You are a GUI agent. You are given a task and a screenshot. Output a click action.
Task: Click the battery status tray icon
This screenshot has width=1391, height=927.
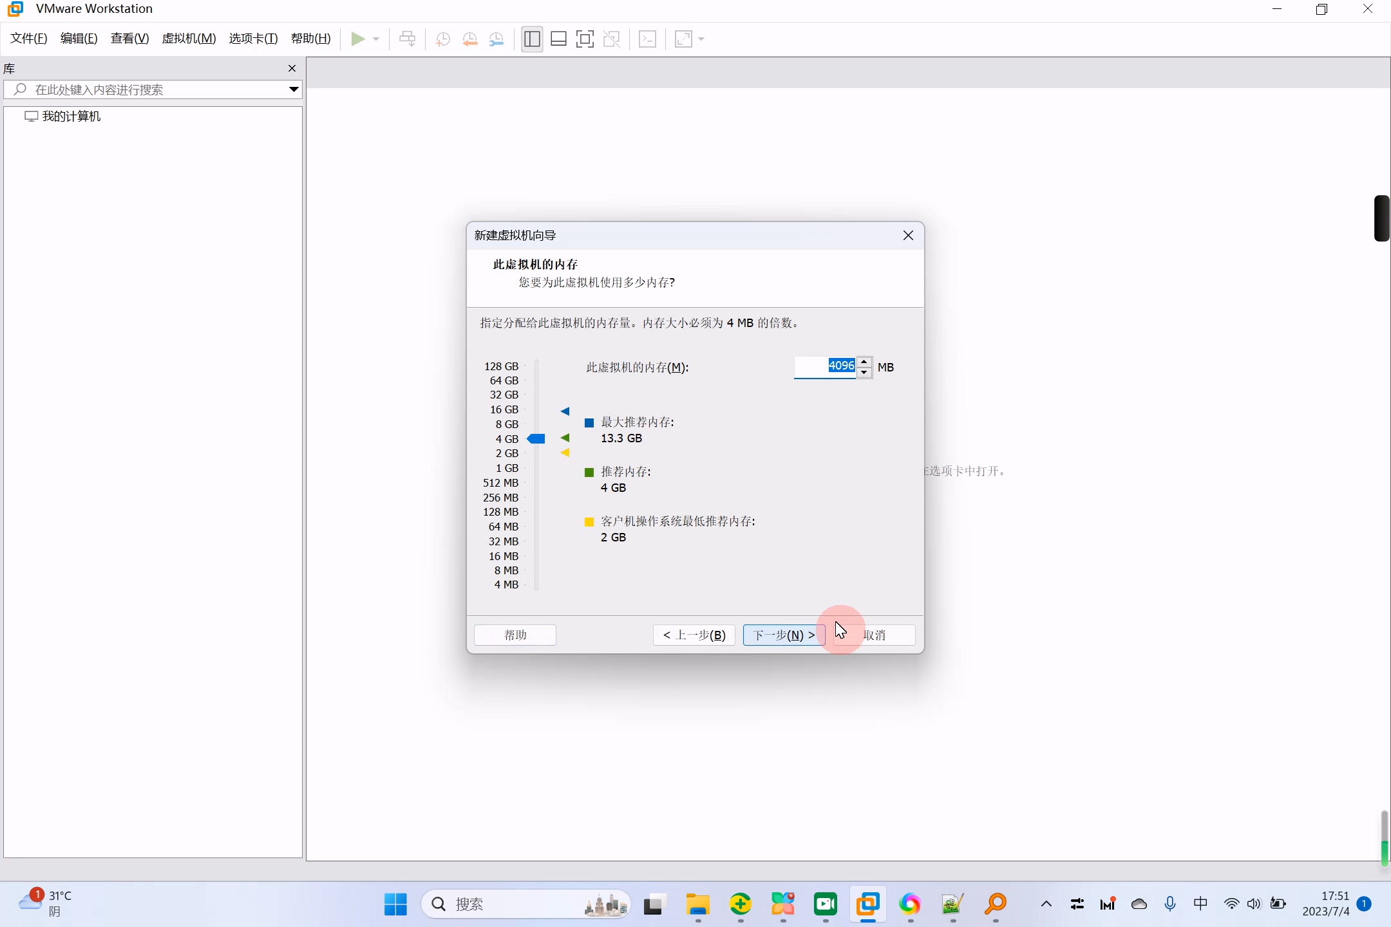[1278, 904]
